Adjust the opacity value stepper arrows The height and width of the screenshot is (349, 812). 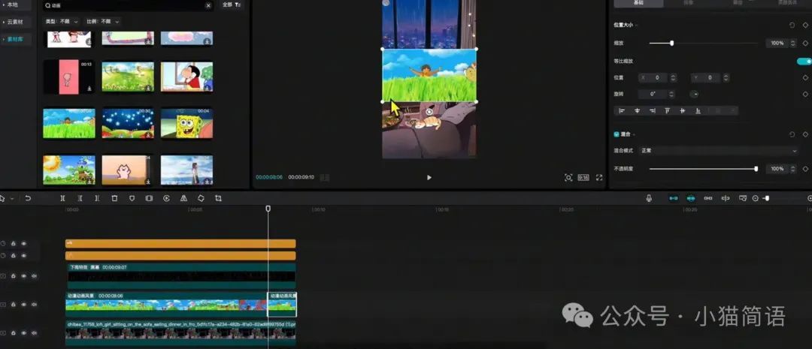793,169
